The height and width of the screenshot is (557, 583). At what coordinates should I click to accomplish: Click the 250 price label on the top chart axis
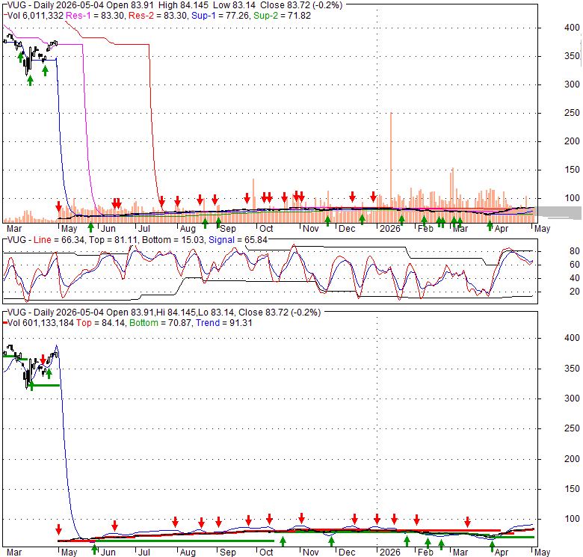pyautogui.click(x=572, y=113)
